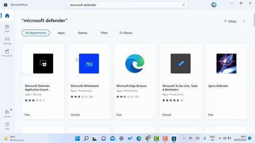Click the search magnifier icon in search box
The height and width of the screenshot is (143, 255).
[x=184, y=5]
